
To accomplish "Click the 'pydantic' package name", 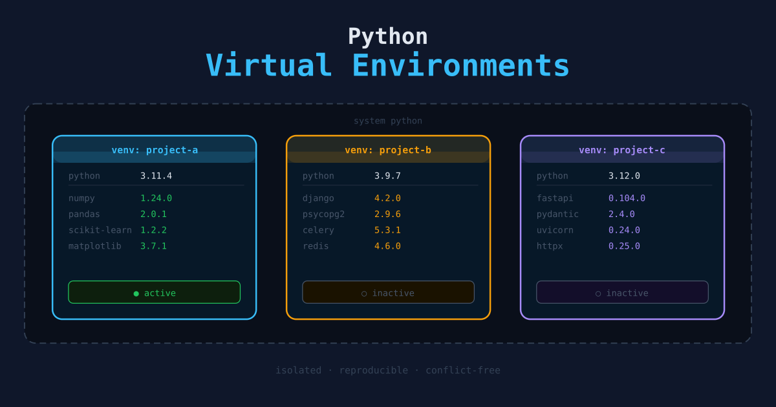I will pyautogui.click(x=557, y=214).
